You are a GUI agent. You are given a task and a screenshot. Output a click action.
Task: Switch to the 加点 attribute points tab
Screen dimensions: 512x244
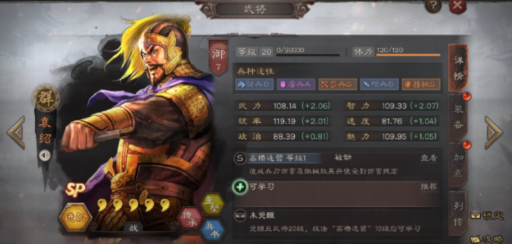pyautogui.click(x=458, y=165)
